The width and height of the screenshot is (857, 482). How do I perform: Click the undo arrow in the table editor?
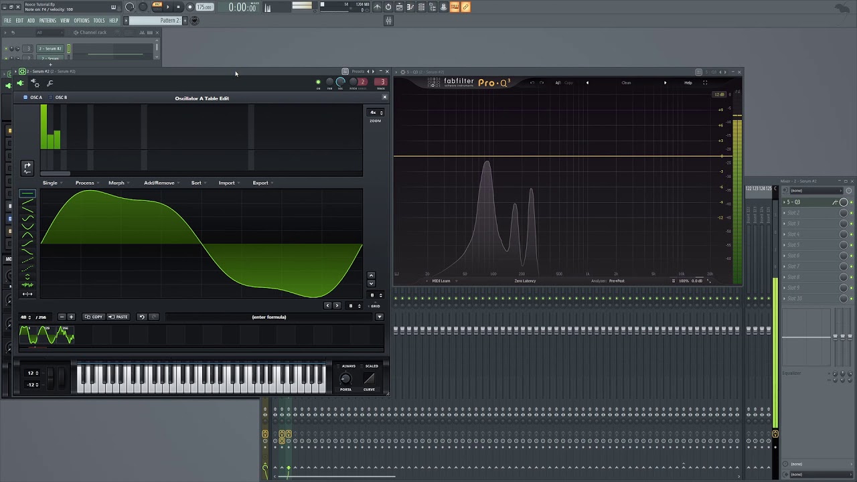[x=141, y=317]
